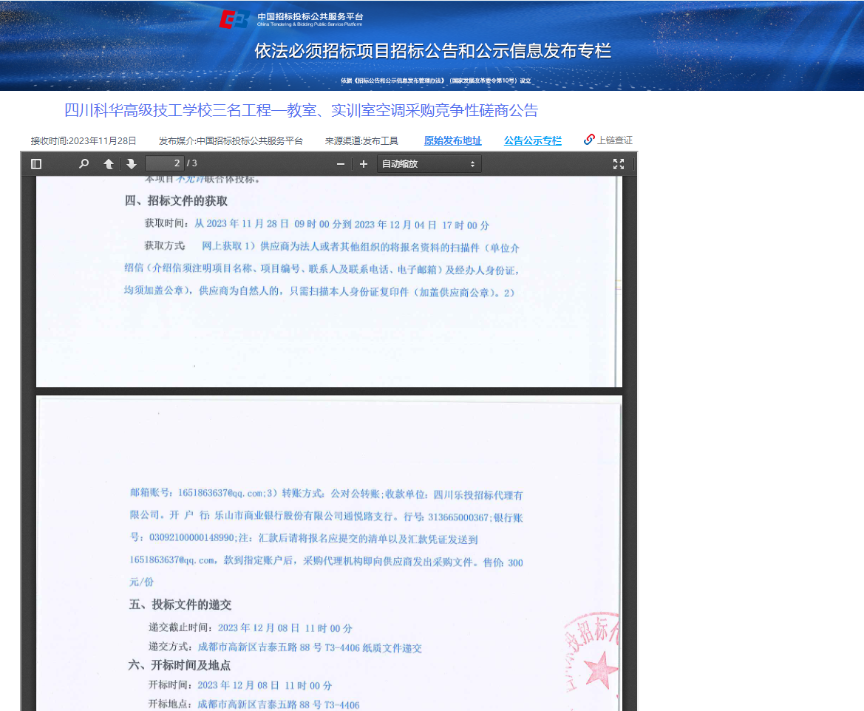Go to previous page arrow

point(109,163)
